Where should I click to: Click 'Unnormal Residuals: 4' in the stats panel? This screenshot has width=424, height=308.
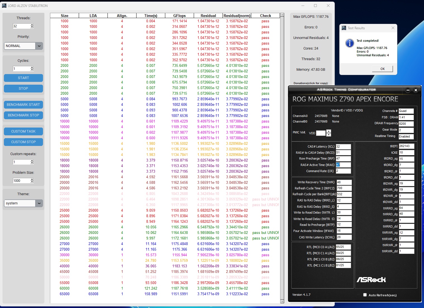tap(311, 38)
